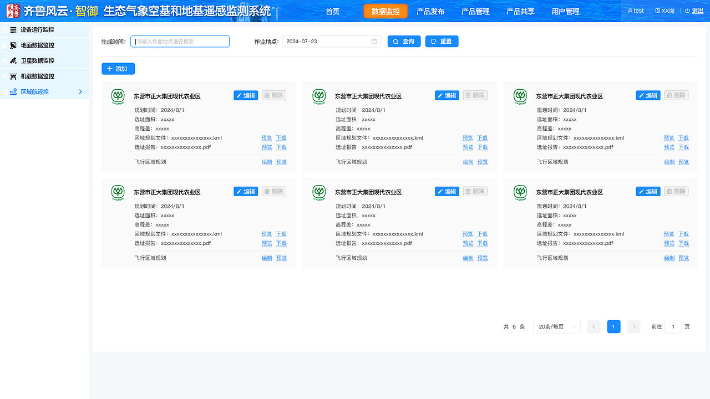
Task: Click the 添加 add button
Action: pos(118,69)
